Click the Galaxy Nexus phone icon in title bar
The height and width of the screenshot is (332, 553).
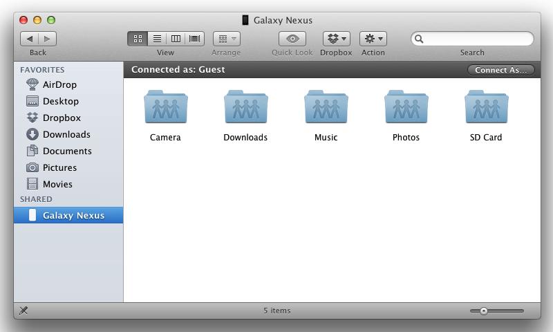[245, 20]
